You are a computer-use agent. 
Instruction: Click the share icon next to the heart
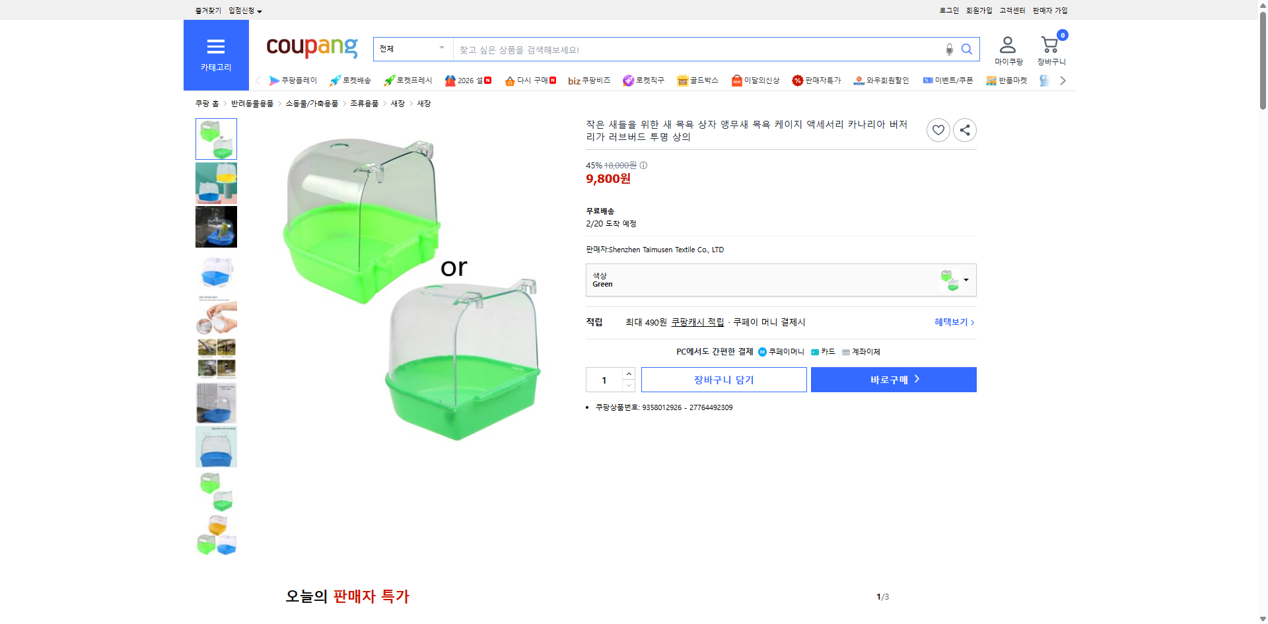(964, 129)
